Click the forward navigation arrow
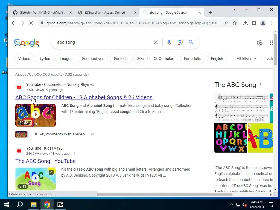This screenshot has width=280, height=210. pos(22,23)
